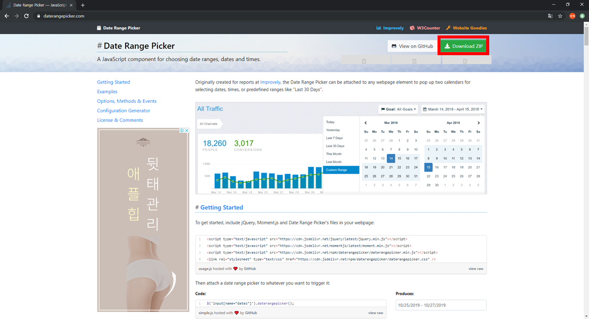This screenshot has width=589, height=319.
Task: Open the translate page icon
Action: (550, 16)
